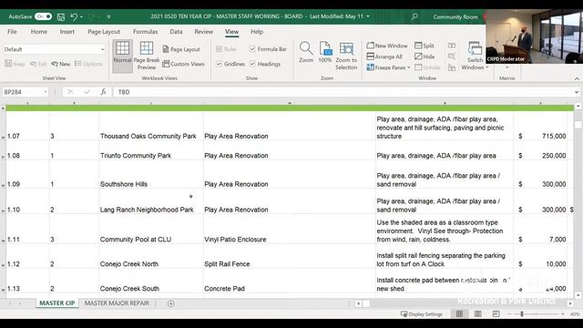This screenshot has height=328, width=583.
Task: Open Display Settings in the status bar
Action: 422,314
